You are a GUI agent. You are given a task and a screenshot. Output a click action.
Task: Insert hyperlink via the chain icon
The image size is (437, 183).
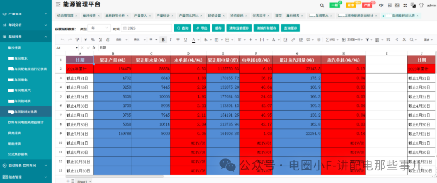click(293, 40)
